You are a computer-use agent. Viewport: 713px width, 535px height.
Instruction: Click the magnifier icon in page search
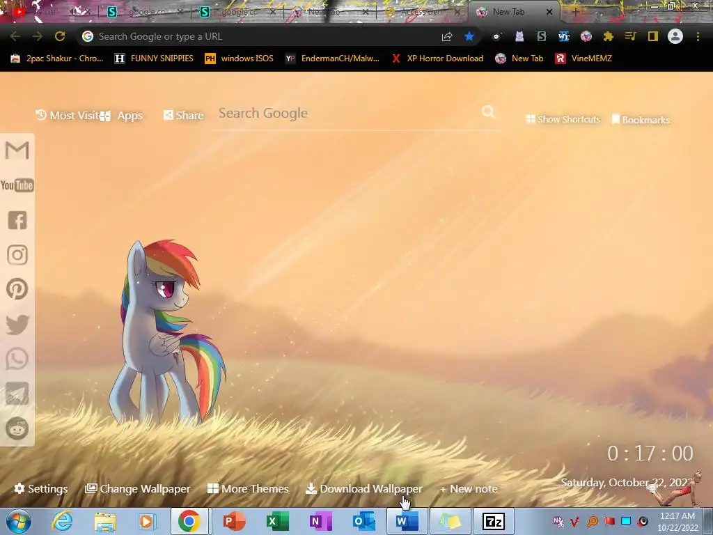click(x=488, y=111)
